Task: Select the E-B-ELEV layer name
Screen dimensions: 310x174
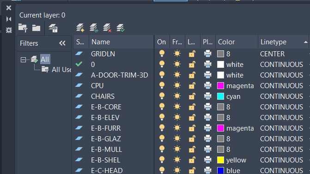Action: click(105, 118)
